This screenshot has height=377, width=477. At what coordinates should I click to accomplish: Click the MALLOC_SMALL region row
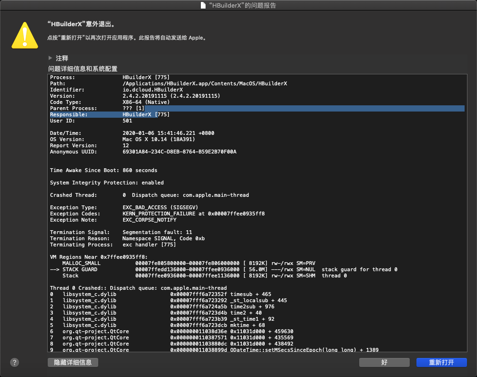point(189,263)
